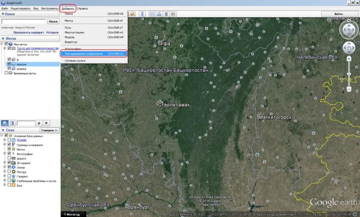Collapse the Основная база данных tree node
360x217 pixels.
click(x=2, y=136)
